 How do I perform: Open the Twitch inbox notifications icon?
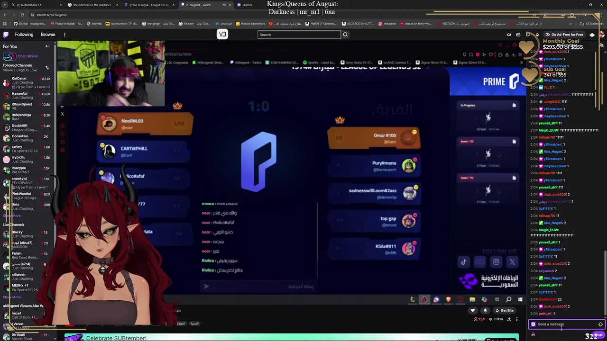click(518, 35)
